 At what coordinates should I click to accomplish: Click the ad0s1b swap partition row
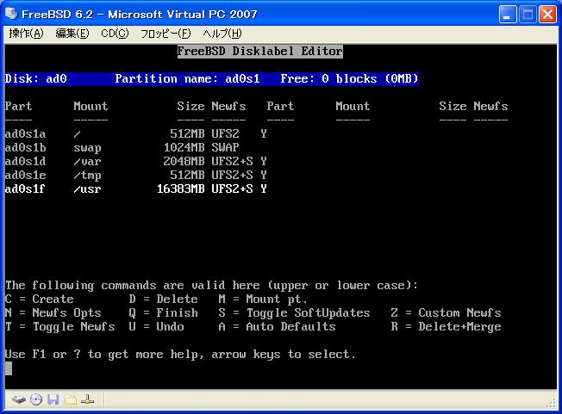point(122,147)
